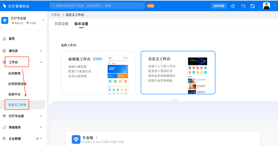Click the search input field
This screenshot has height=146, width=278.
pyautogui.click(x=97, y=6)
